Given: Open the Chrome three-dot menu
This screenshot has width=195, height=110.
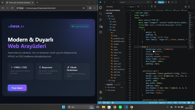Looking at the screenshot, I should coord(95,8).
